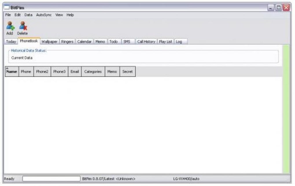
Task: Select the PhoneBook tab
Action: 29,41
